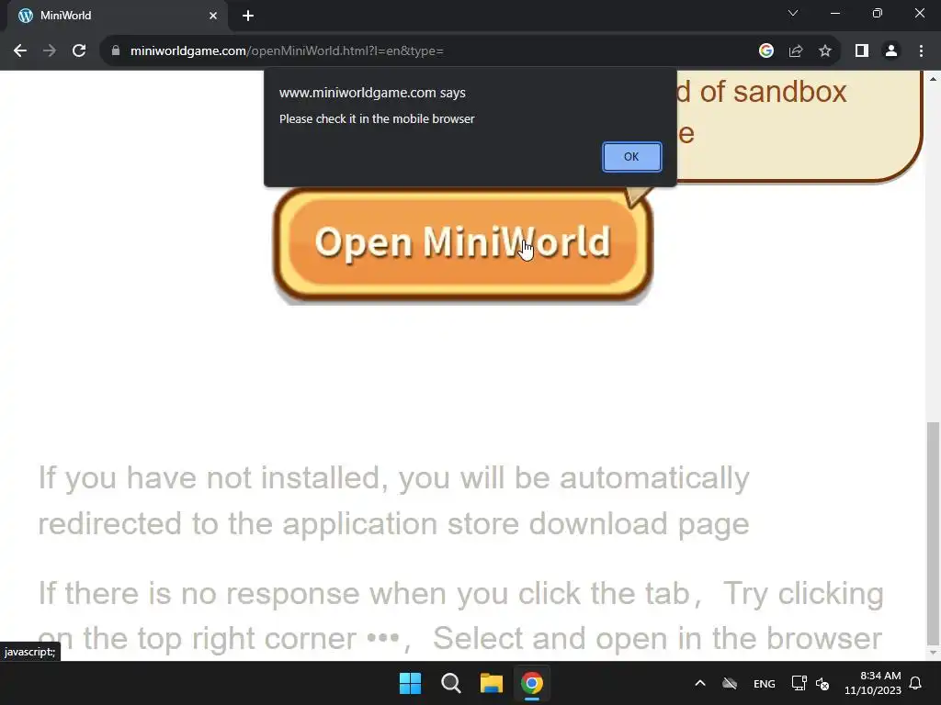
Task: Click the scrollbar up arrow
Action: [x=933, y=79]
